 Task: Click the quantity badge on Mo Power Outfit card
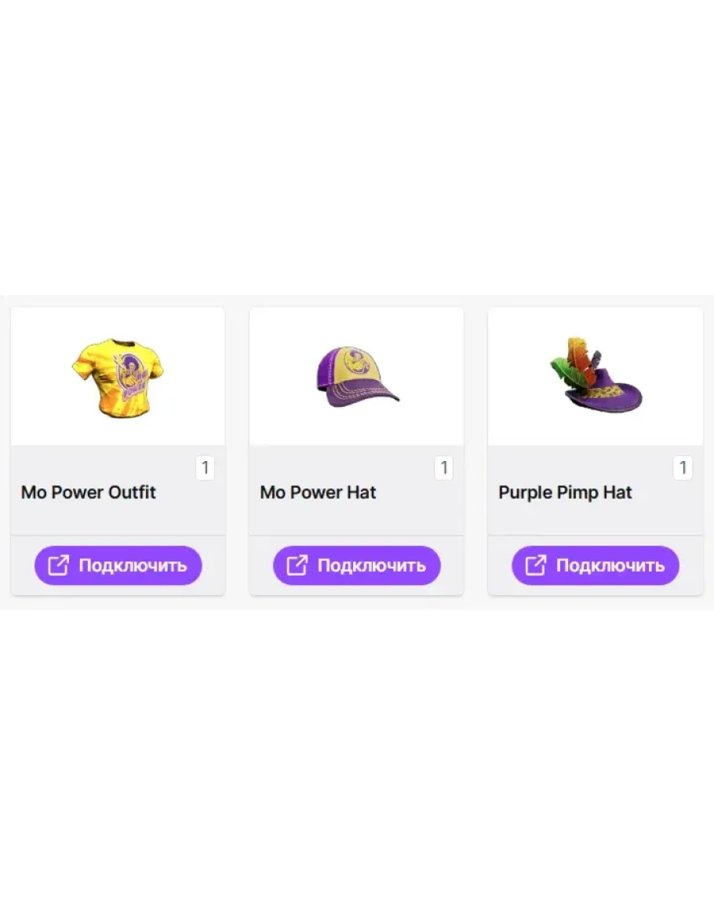click(206, 467)
